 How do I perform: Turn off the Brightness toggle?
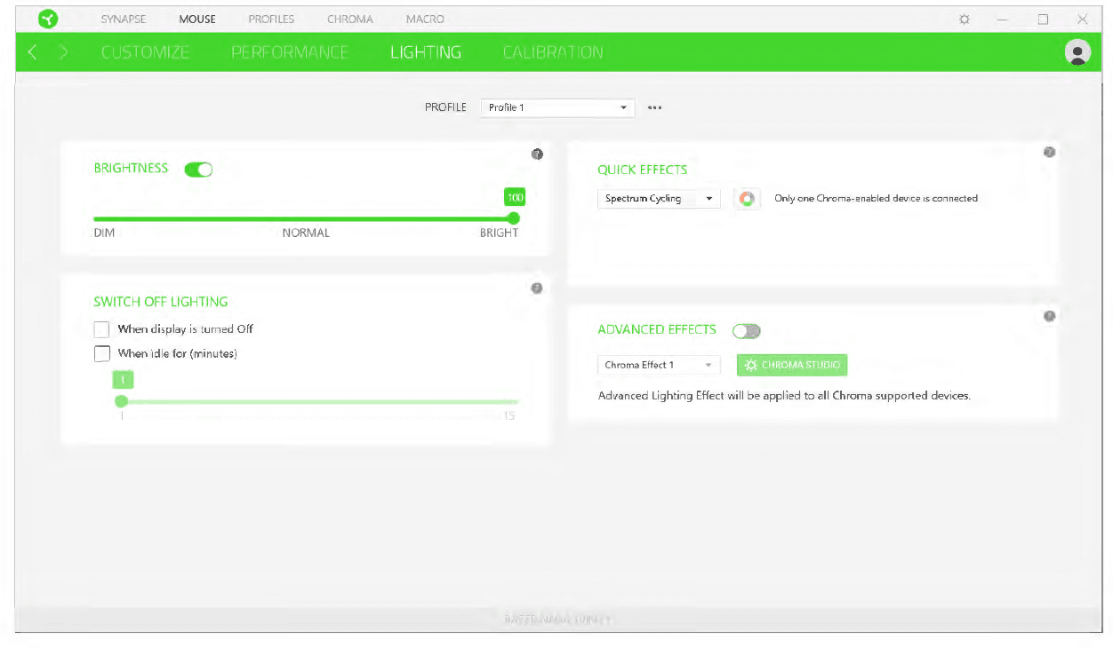[x=198, y=170]
